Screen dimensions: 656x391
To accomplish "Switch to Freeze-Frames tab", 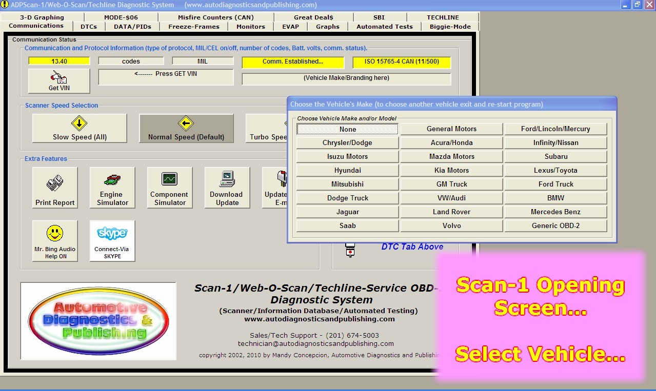I will coord(194,27).
